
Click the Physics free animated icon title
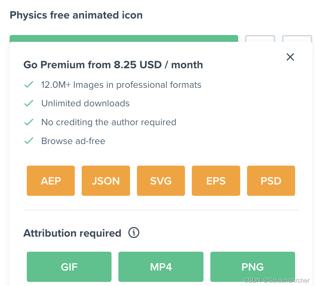point(76,15)
